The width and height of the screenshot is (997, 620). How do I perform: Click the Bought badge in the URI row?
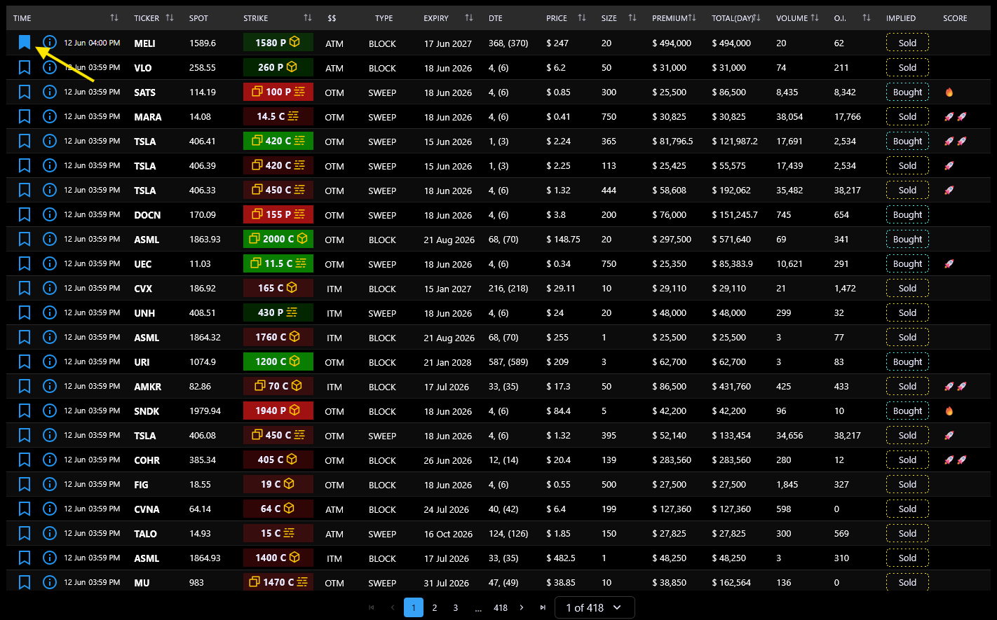click(x=907, y=361)
